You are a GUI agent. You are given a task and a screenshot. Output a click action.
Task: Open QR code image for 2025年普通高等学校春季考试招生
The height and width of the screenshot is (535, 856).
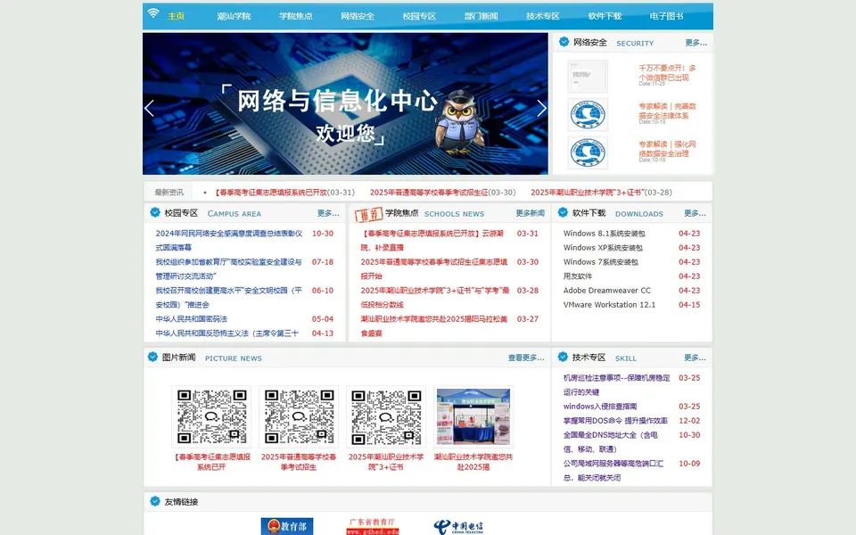pyautogui.click(x=299, y=416)
